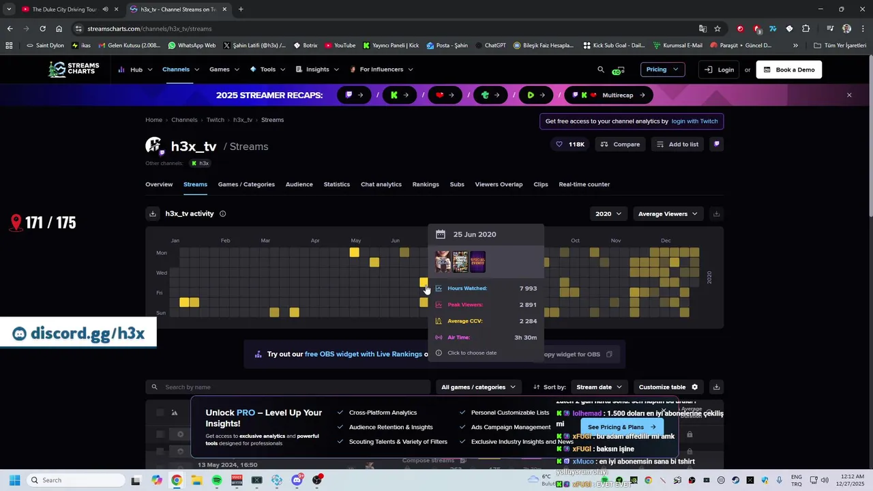Image resolution: width=873 pixels, height=491 pixels.
Task: Click the bright yellow heatmap cell under May
Action: (354, 253)
